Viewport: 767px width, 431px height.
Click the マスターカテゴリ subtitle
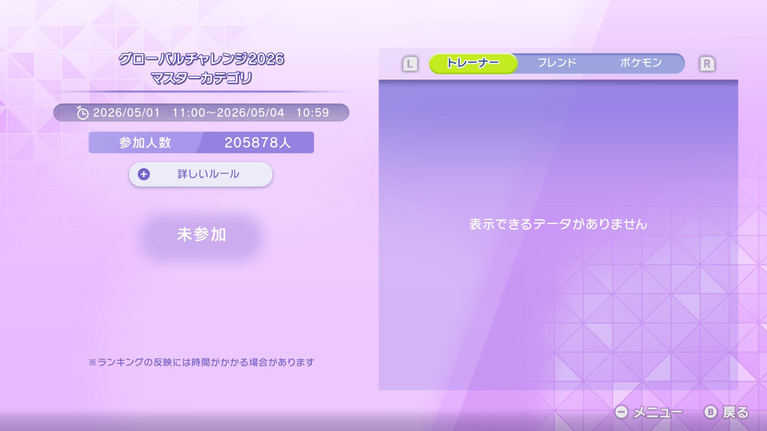tap(201, 78)
